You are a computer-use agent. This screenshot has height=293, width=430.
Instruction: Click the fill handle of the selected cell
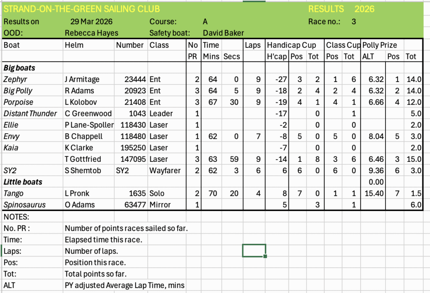point(265,256)
